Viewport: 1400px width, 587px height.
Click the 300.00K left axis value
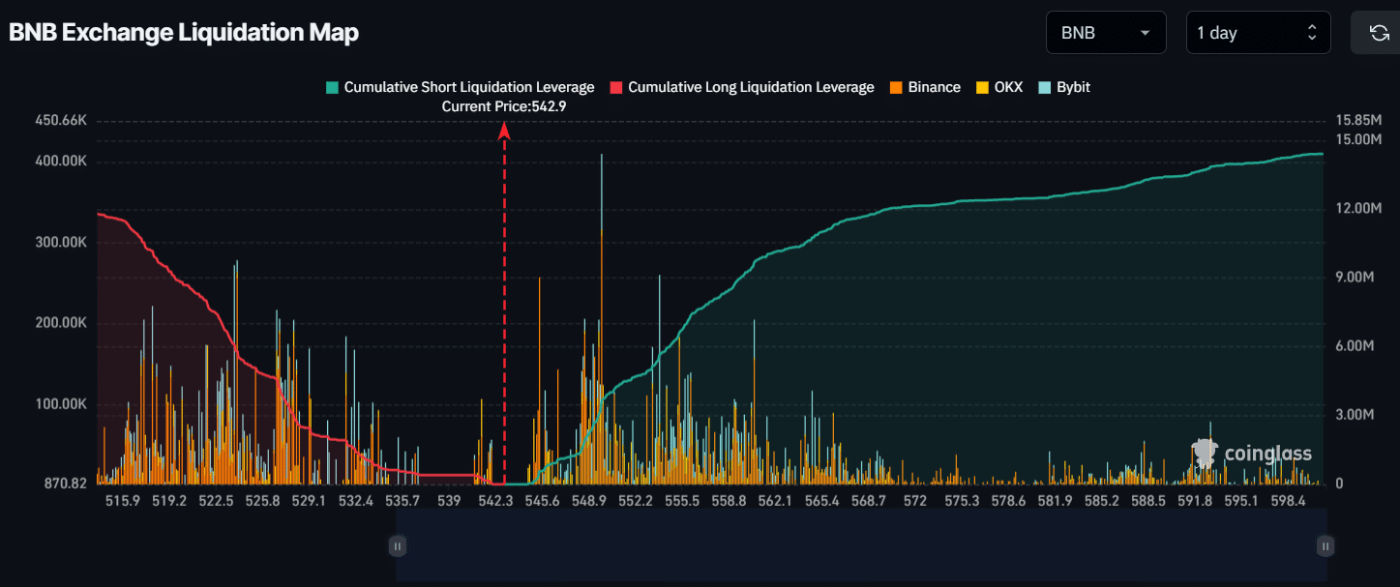[62, 242]
